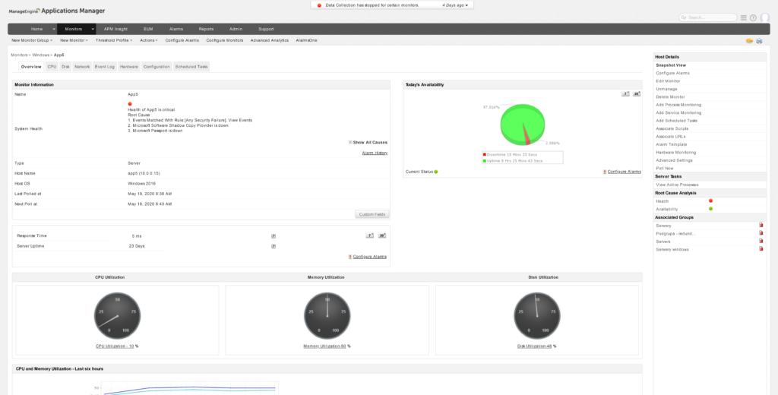Expand Show All Causes

(x=369, y=142)
